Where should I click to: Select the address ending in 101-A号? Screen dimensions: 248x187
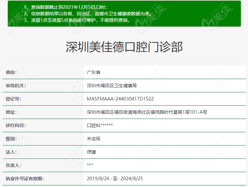point(147,112)
